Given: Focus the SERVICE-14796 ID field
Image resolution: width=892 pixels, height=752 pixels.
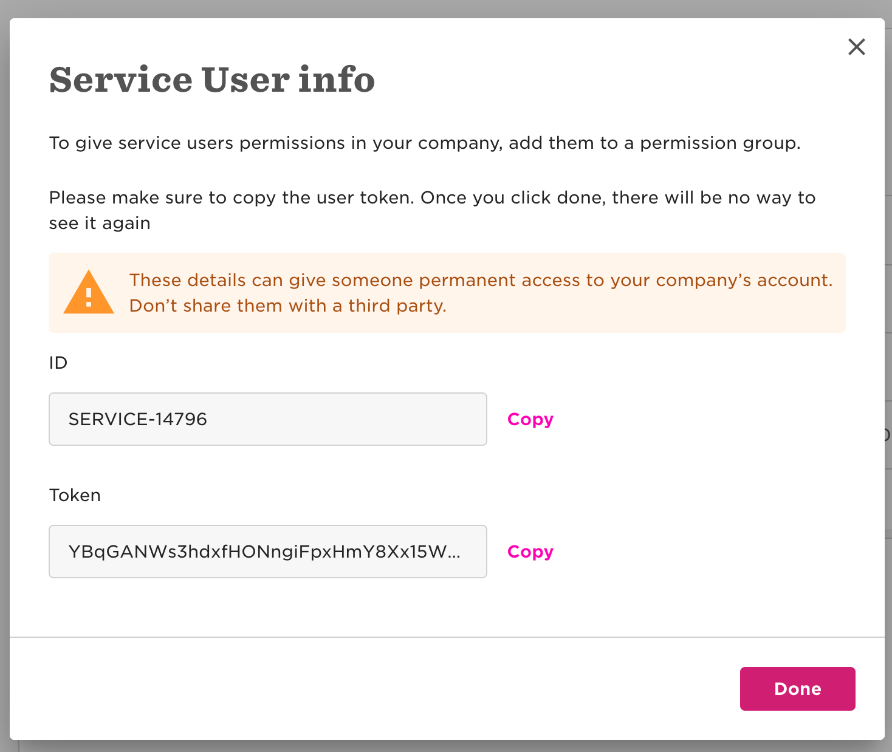Looking at the screenshot, I should [x=268, y=419].
